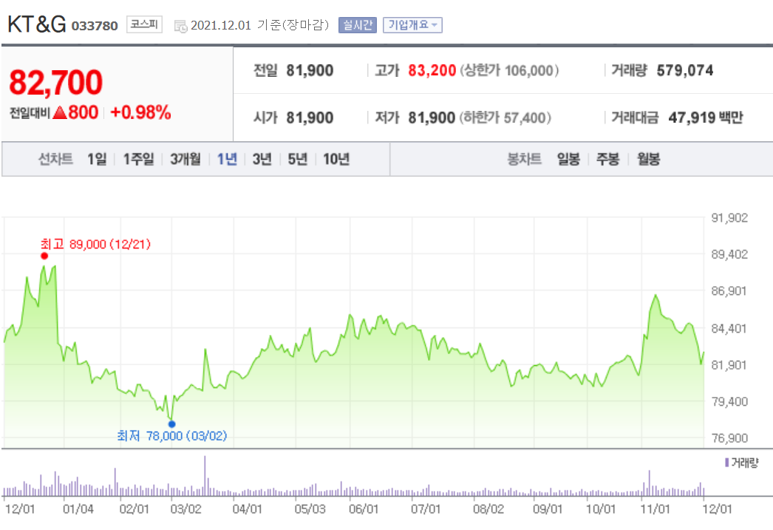
Task: Open the 일봉 daily candle chart
Action: click(568, 159)
